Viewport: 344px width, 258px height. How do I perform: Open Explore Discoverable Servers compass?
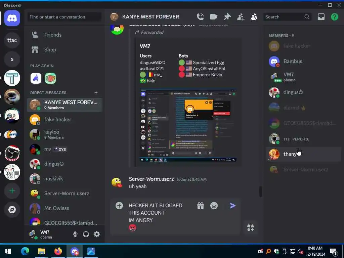12,210
